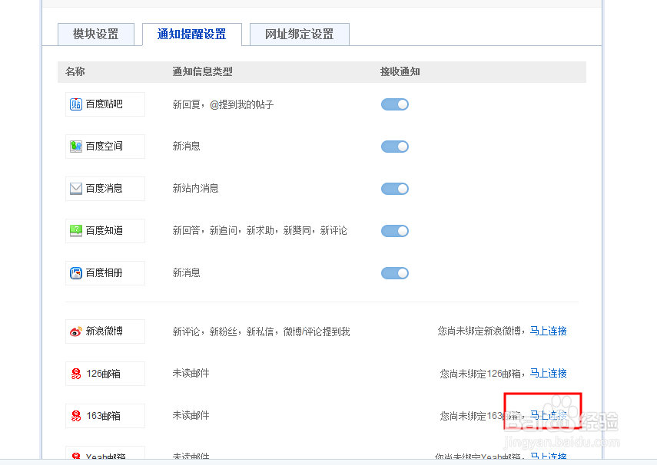Viewport: 657px width, 465px height.
Task: Toggle 百度相册 notification switch
Action: click(395, 273)
